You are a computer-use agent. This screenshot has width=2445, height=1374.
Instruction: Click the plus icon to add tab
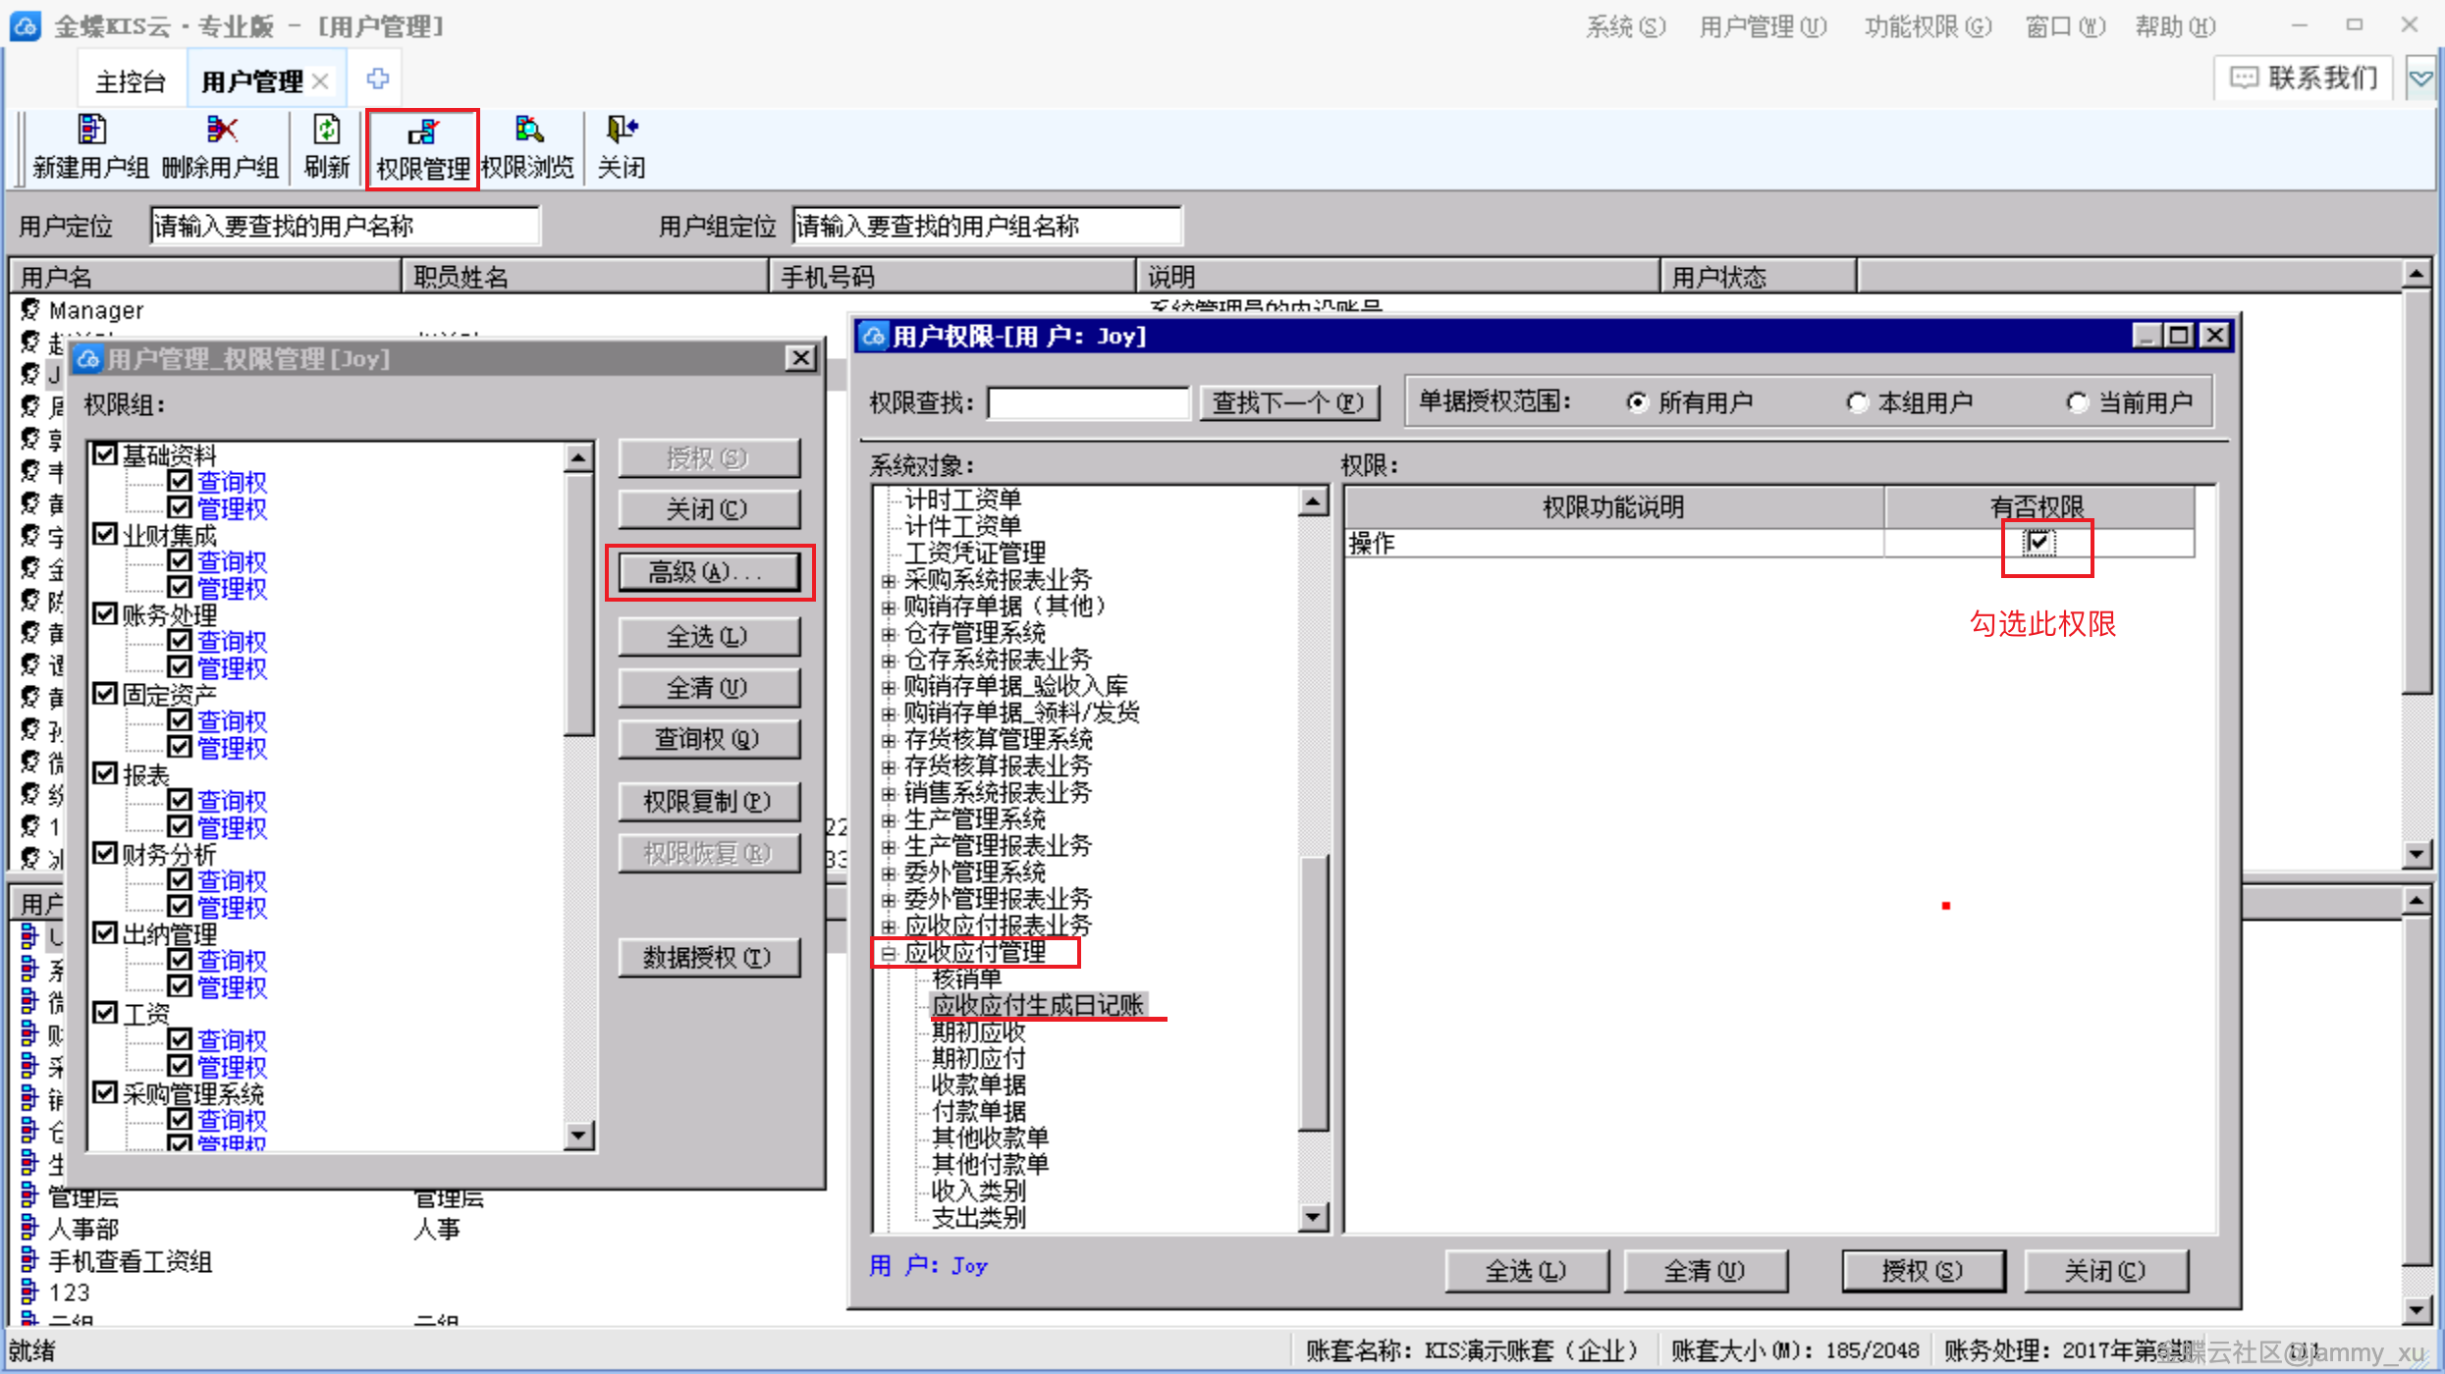(377, 79)
